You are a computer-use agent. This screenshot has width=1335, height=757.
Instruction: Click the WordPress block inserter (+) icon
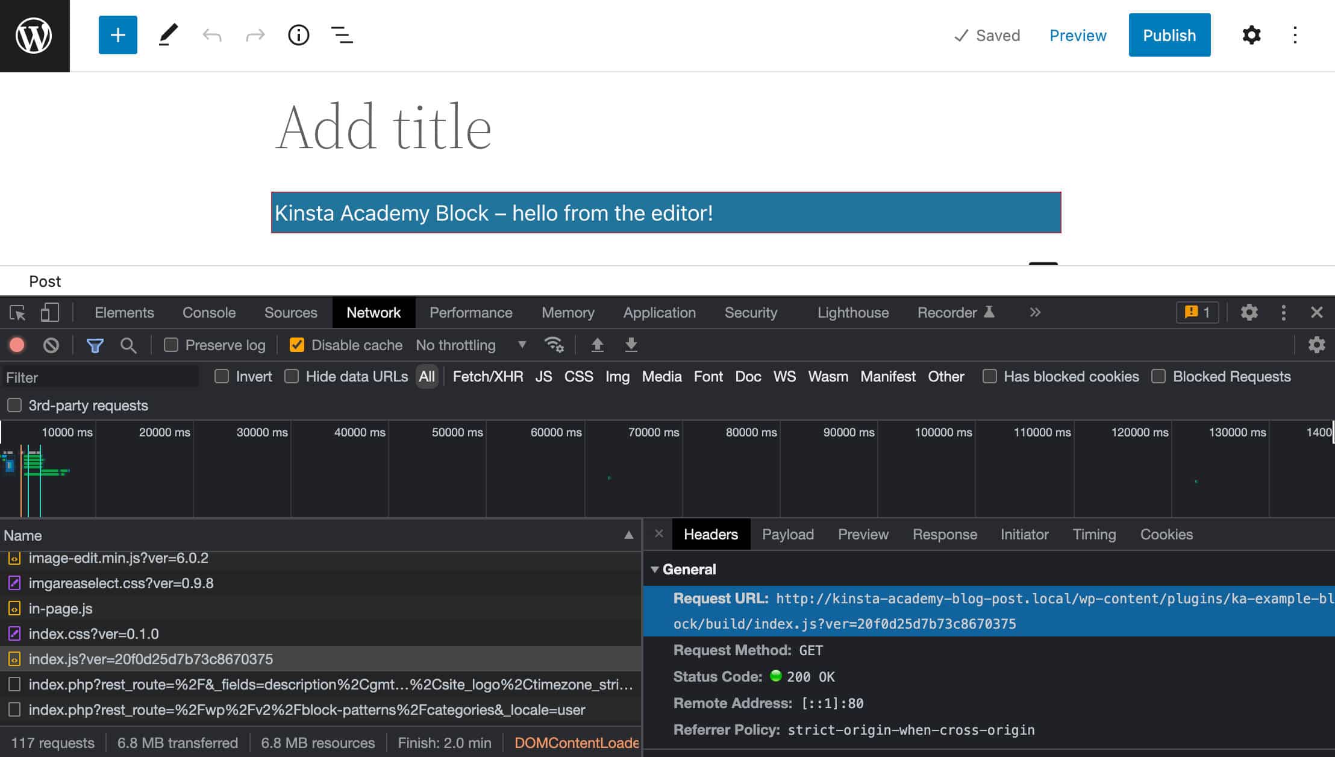[x=116, y=35]
